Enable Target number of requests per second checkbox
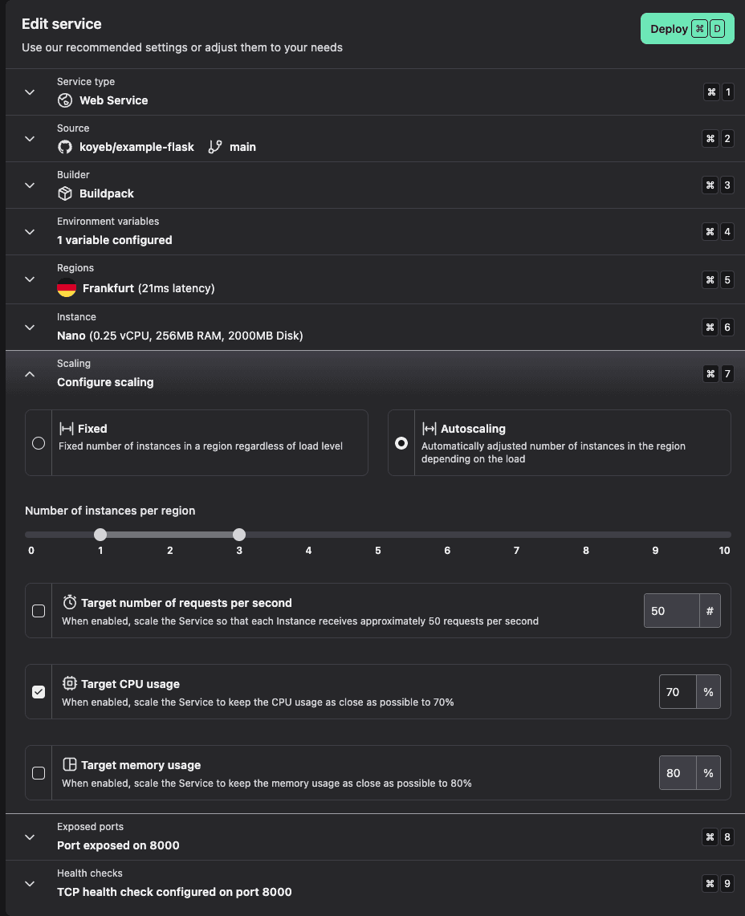Image resolution: width=745 pixels, height=916 pixels. point(39,611)
